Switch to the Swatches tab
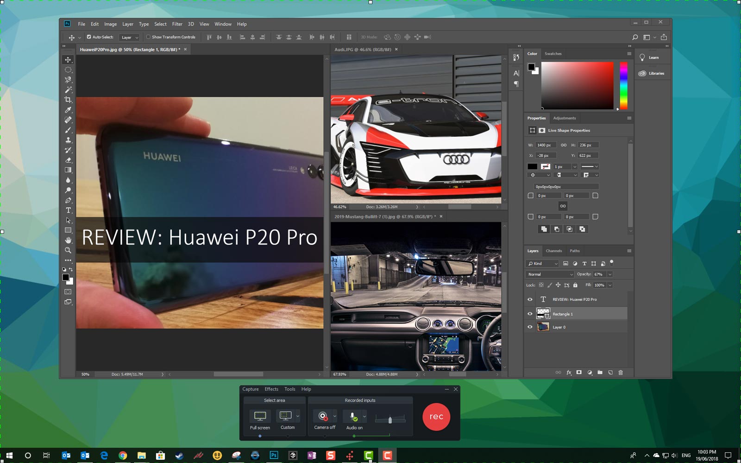Screen dimensions: 741x463 click(553, 54)
